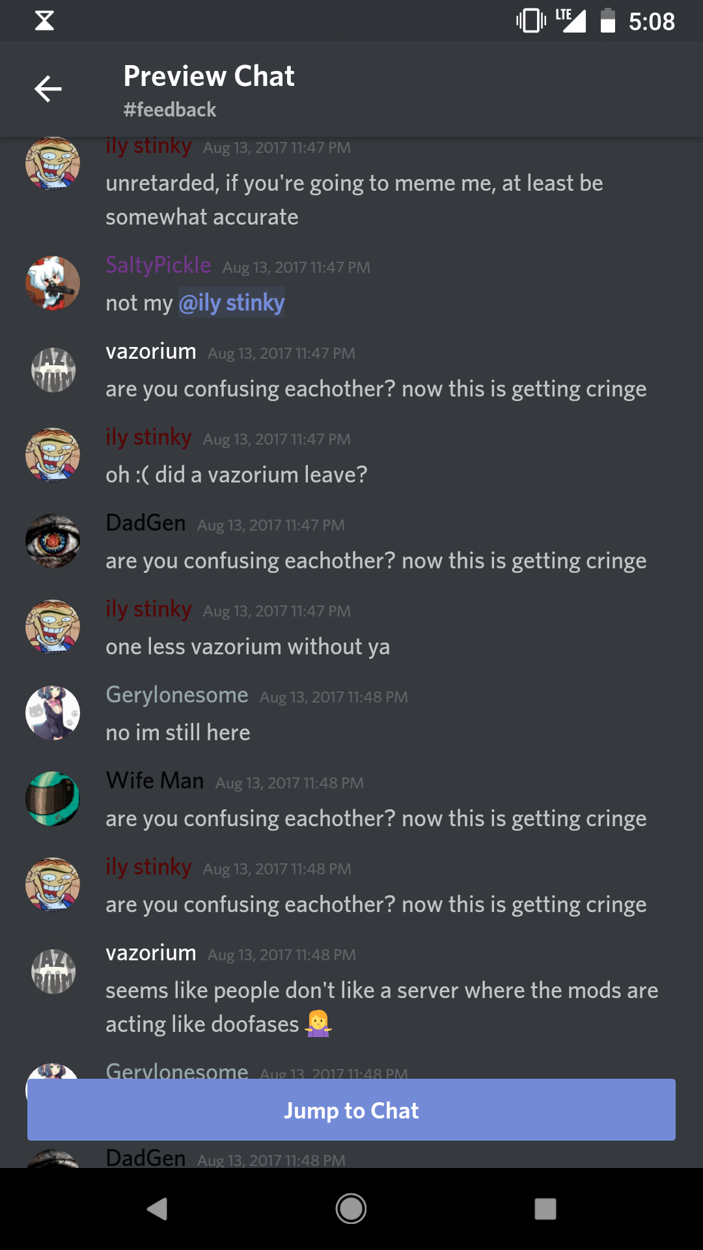703x1250 pixels.
Task: Tap the SaltyPickle username
Action: click(x=158, y=265)
